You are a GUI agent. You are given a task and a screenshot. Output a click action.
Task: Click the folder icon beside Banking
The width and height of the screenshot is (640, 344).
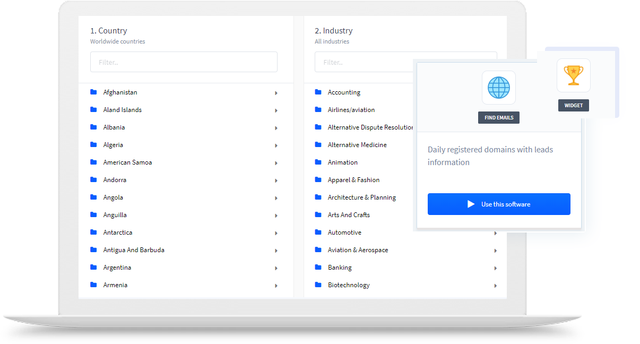(x=317, y=268)
